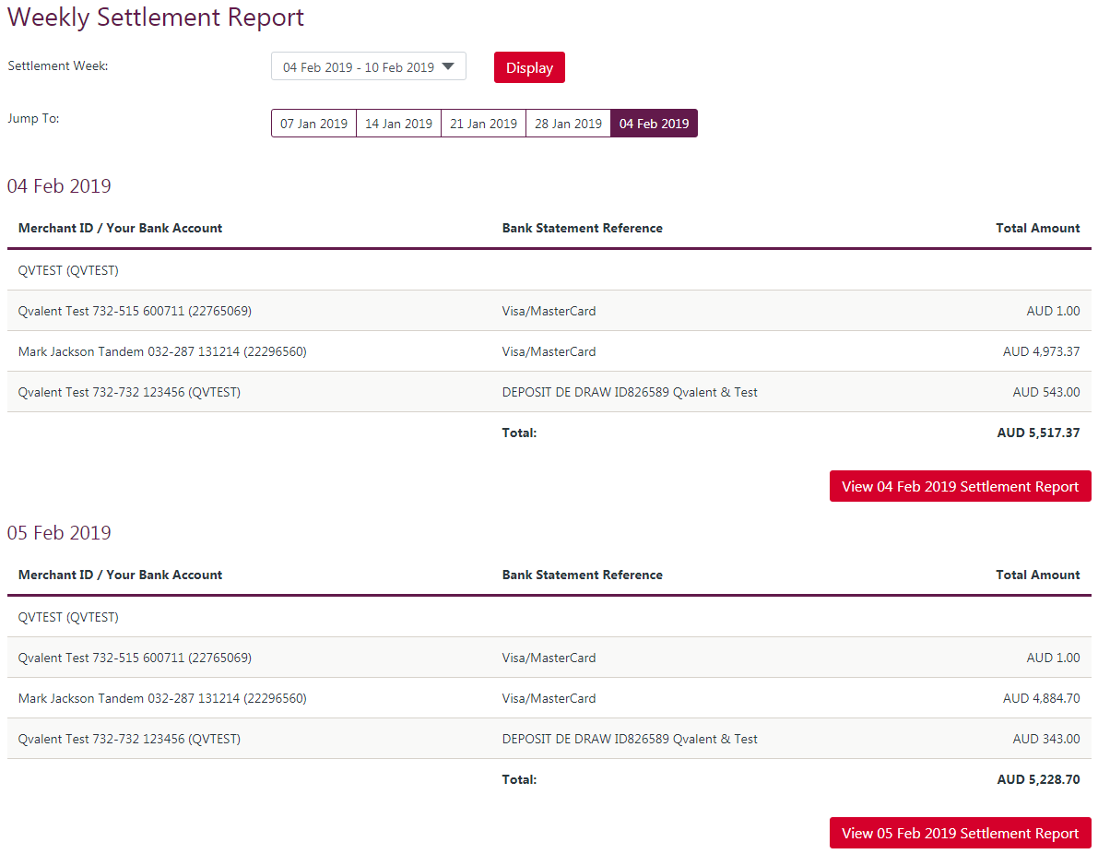Screen dimensions: 1098x854
Task: Select the active 04 Feb 2019 tab
Action: [654, 124]
